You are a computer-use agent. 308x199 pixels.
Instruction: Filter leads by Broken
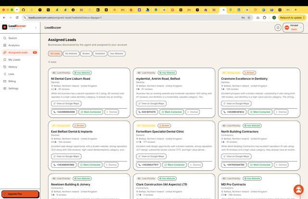pos(86,53)
